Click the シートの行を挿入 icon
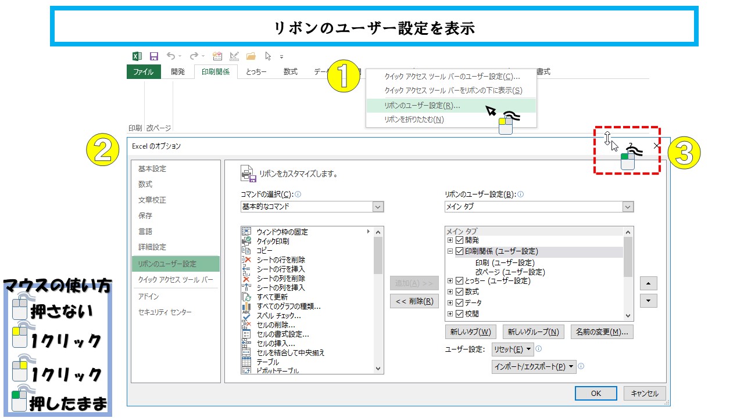Image resolution: width=744 pixels, height=418 pixels. tap(246, 269)
